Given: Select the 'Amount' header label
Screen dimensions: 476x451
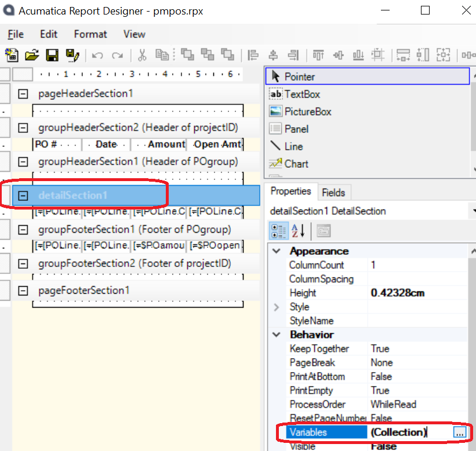Looking at the screenshot, I should coord(158,144).
